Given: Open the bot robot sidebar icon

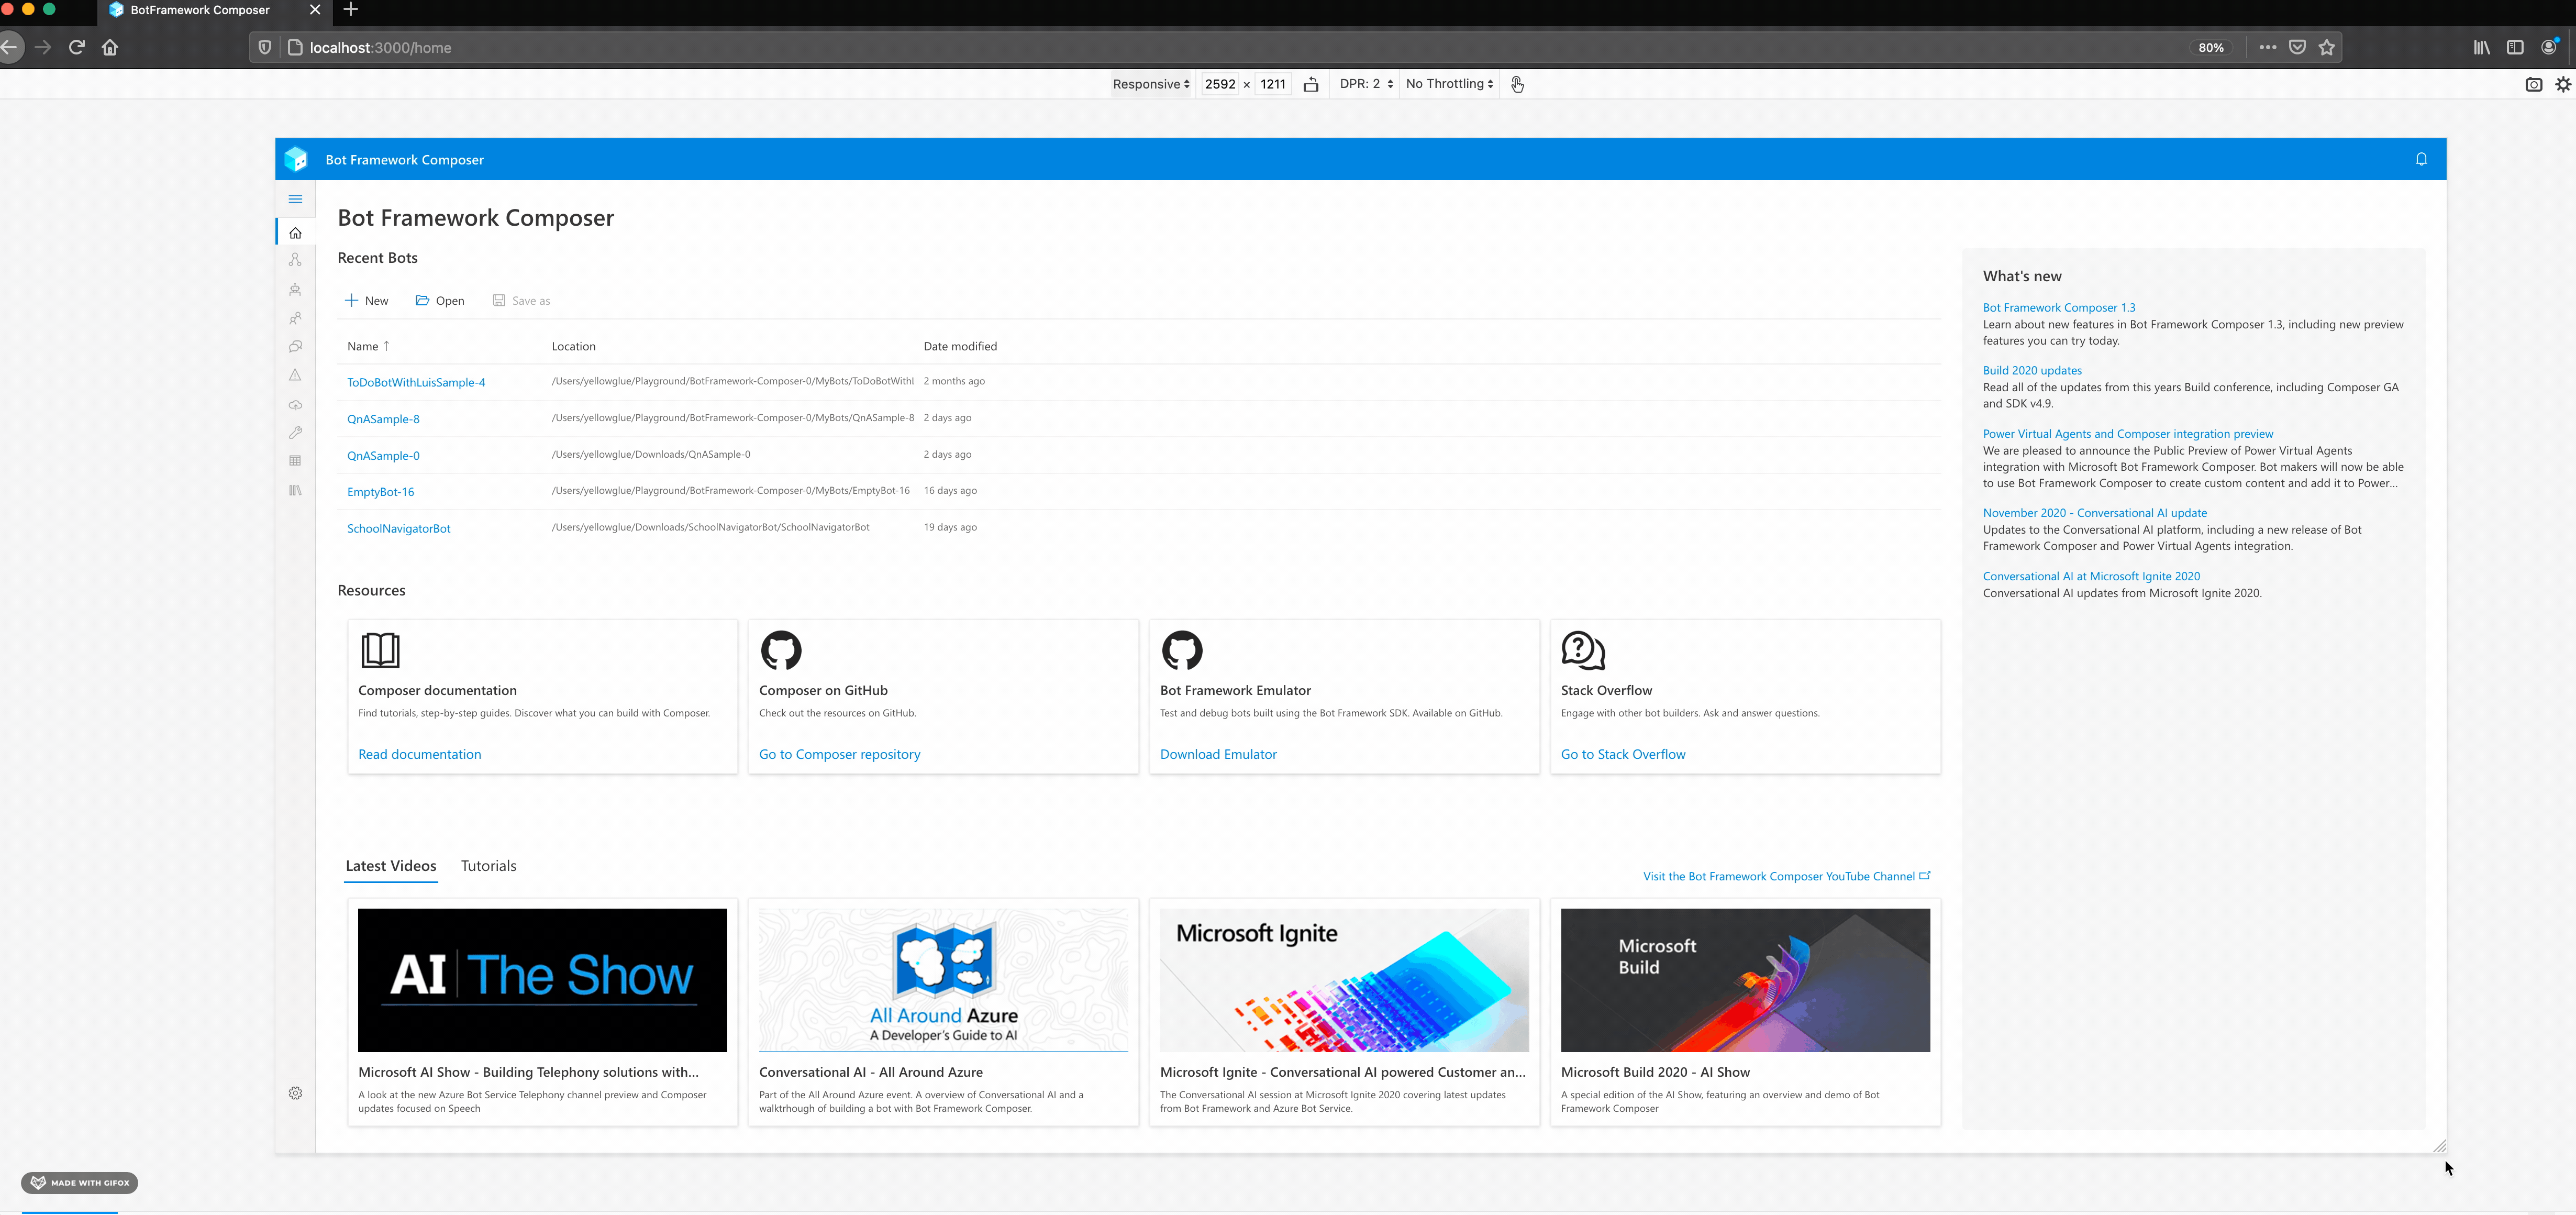Looking at the screenshot, I should point(295,290).
